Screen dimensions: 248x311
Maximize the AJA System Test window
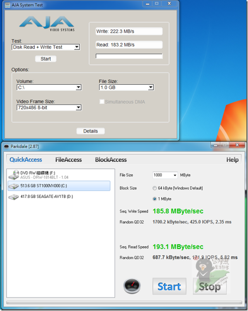point(157,4)
